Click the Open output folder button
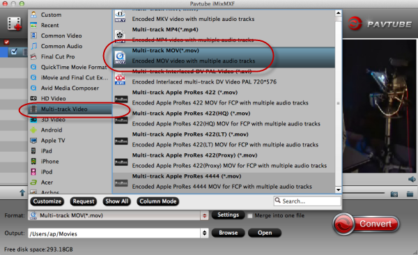Screen dimensions: 418x255 click(x=265, y=233)
